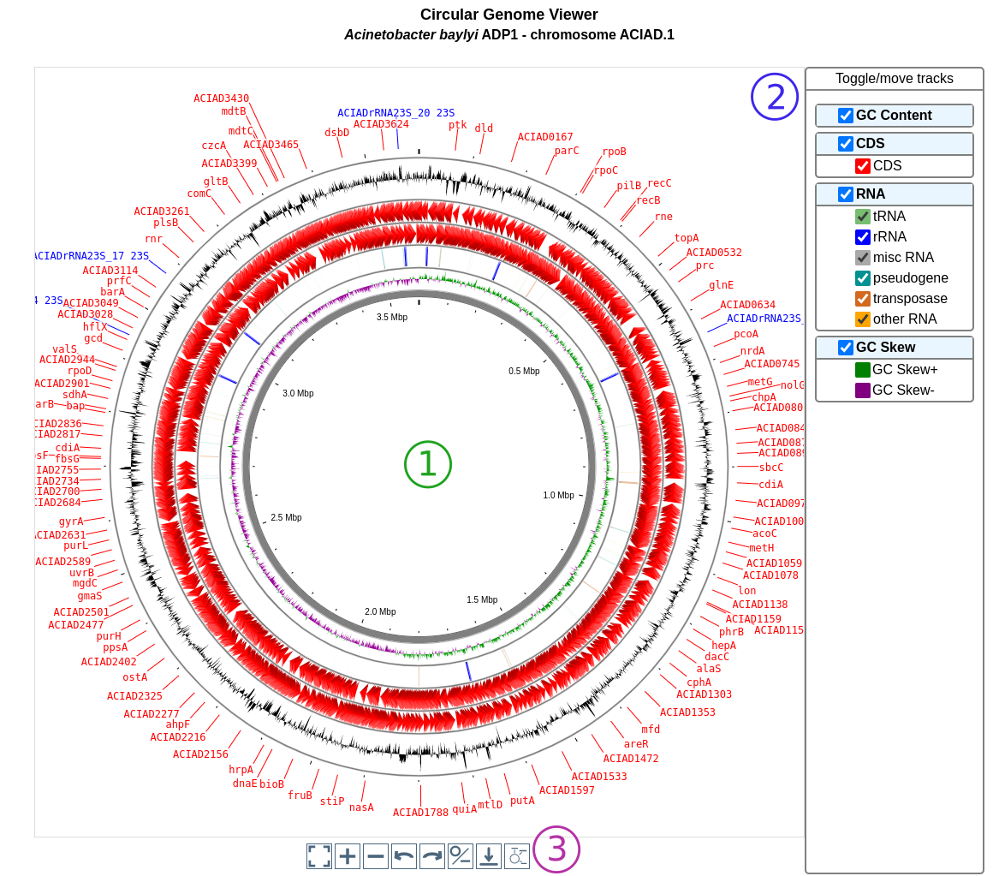993x876 pixels.
Task: Zoom in with the plus icon
Action: [348, 855]
